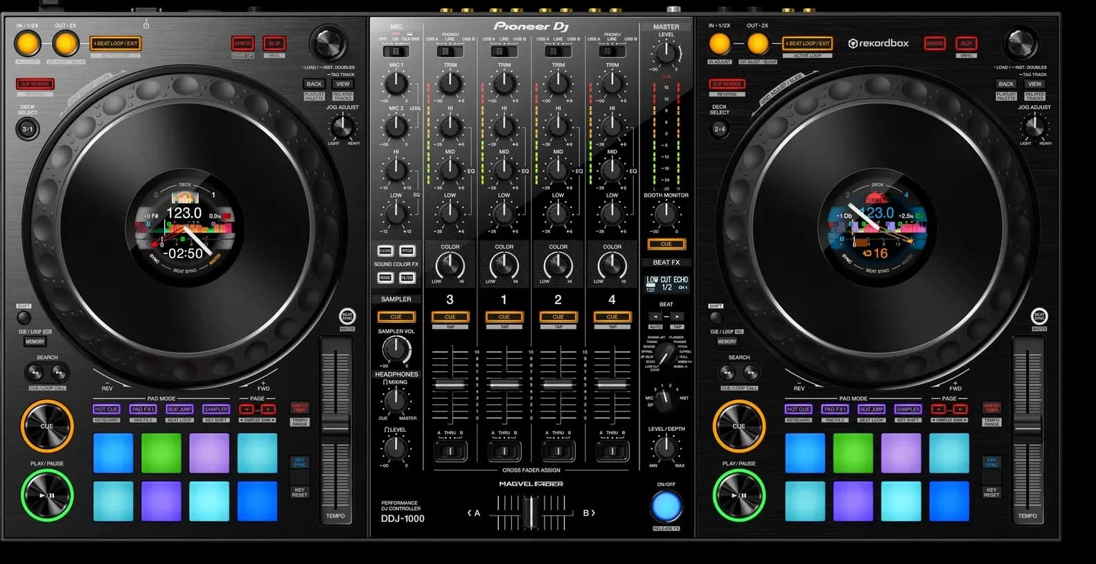
Task: Click the left deck BACK button
Action: tap(315, 84)
